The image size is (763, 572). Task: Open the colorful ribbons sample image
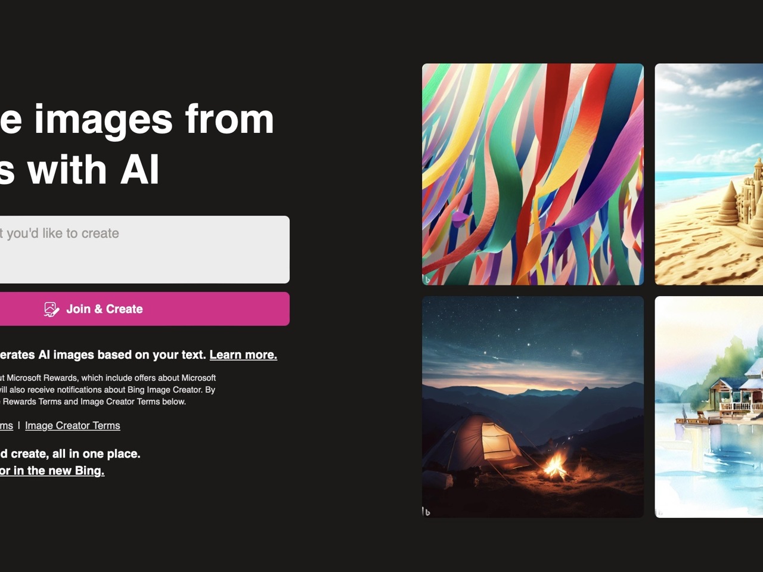533,174
